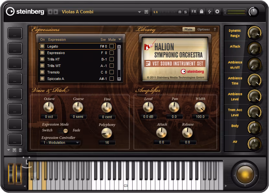Open the Expressions list header dropdown arrow
The height and width of the screenshot is (193, 269).
click(x=120, y=40)
